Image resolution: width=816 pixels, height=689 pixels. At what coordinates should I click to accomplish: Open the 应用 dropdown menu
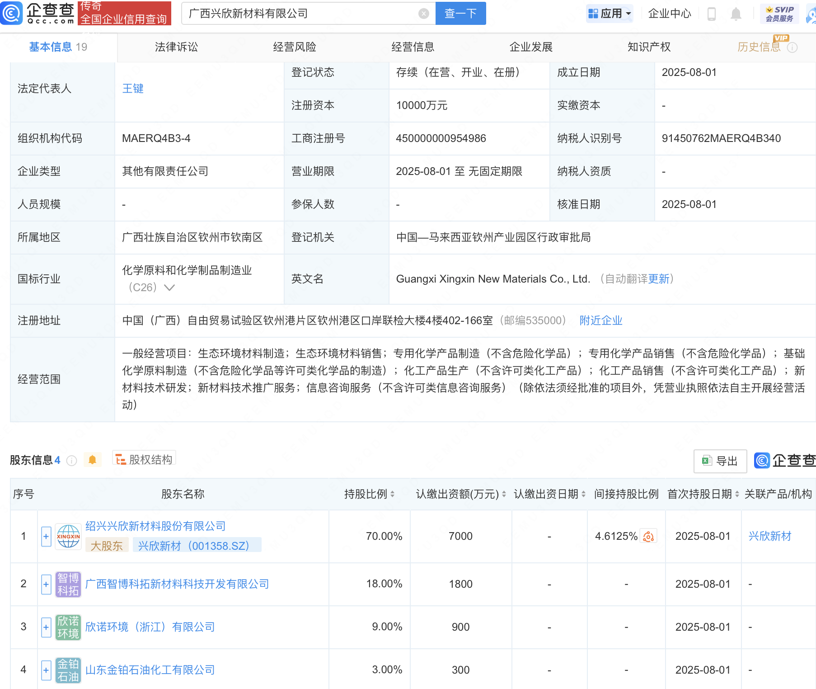610,14
